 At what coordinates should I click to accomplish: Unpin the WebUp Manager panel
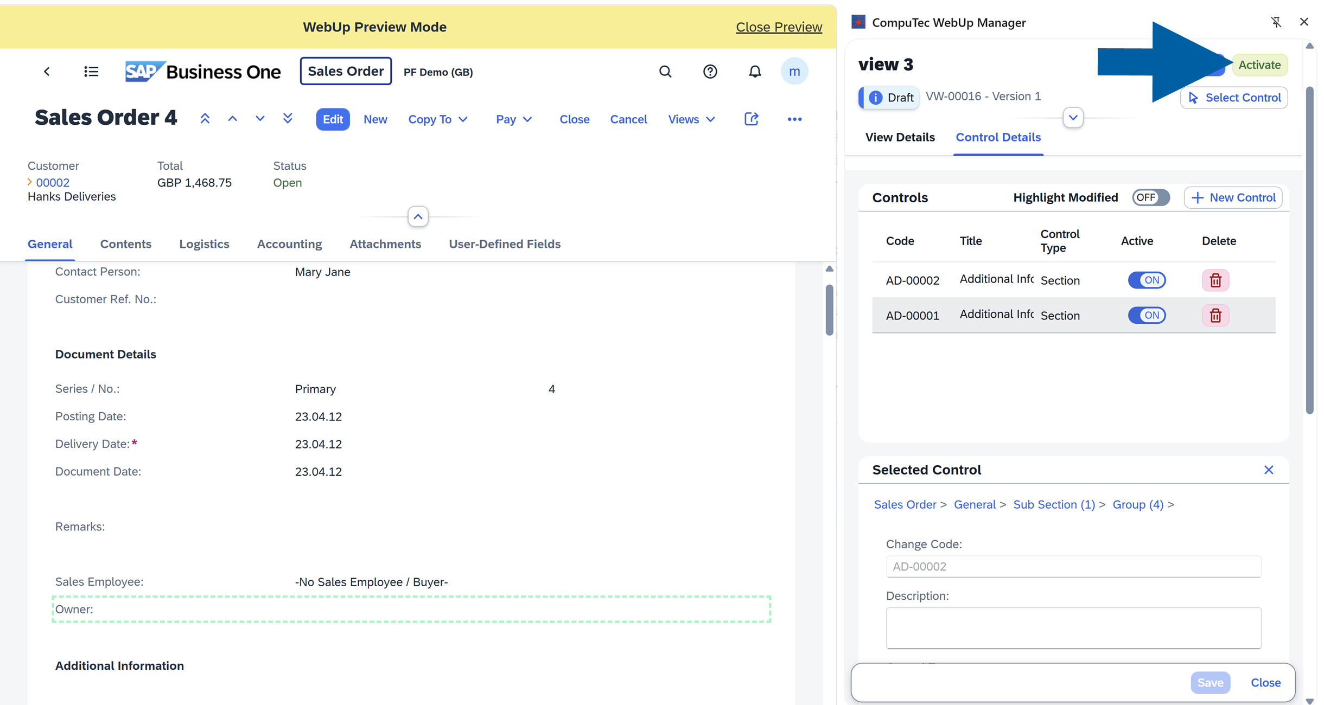(x=1276, y=22)
